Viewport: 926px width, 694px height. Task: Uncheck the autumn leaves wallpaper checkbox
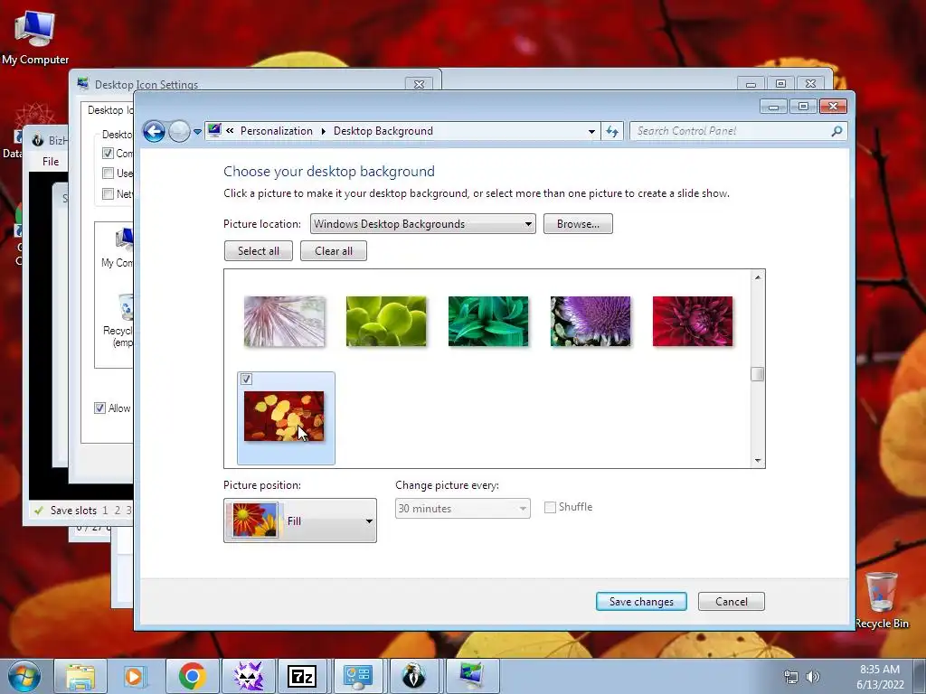tap(246, 379)
